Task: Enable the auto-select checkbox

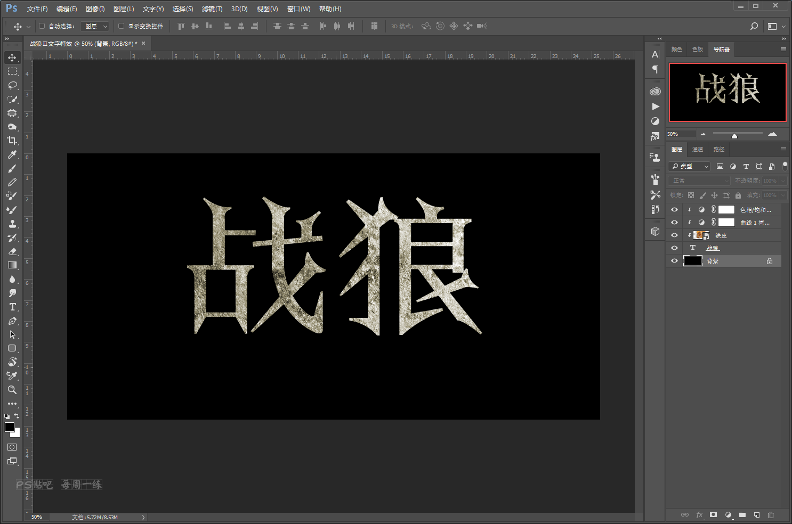Action: click(42, 26)
